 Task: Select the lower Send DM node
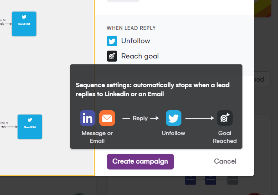[30, 127]
